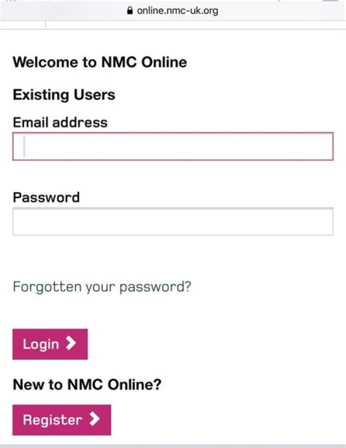The image size is (346, 448).
Task: Click the New to NMC Online heading
Action: click(87, 384)
